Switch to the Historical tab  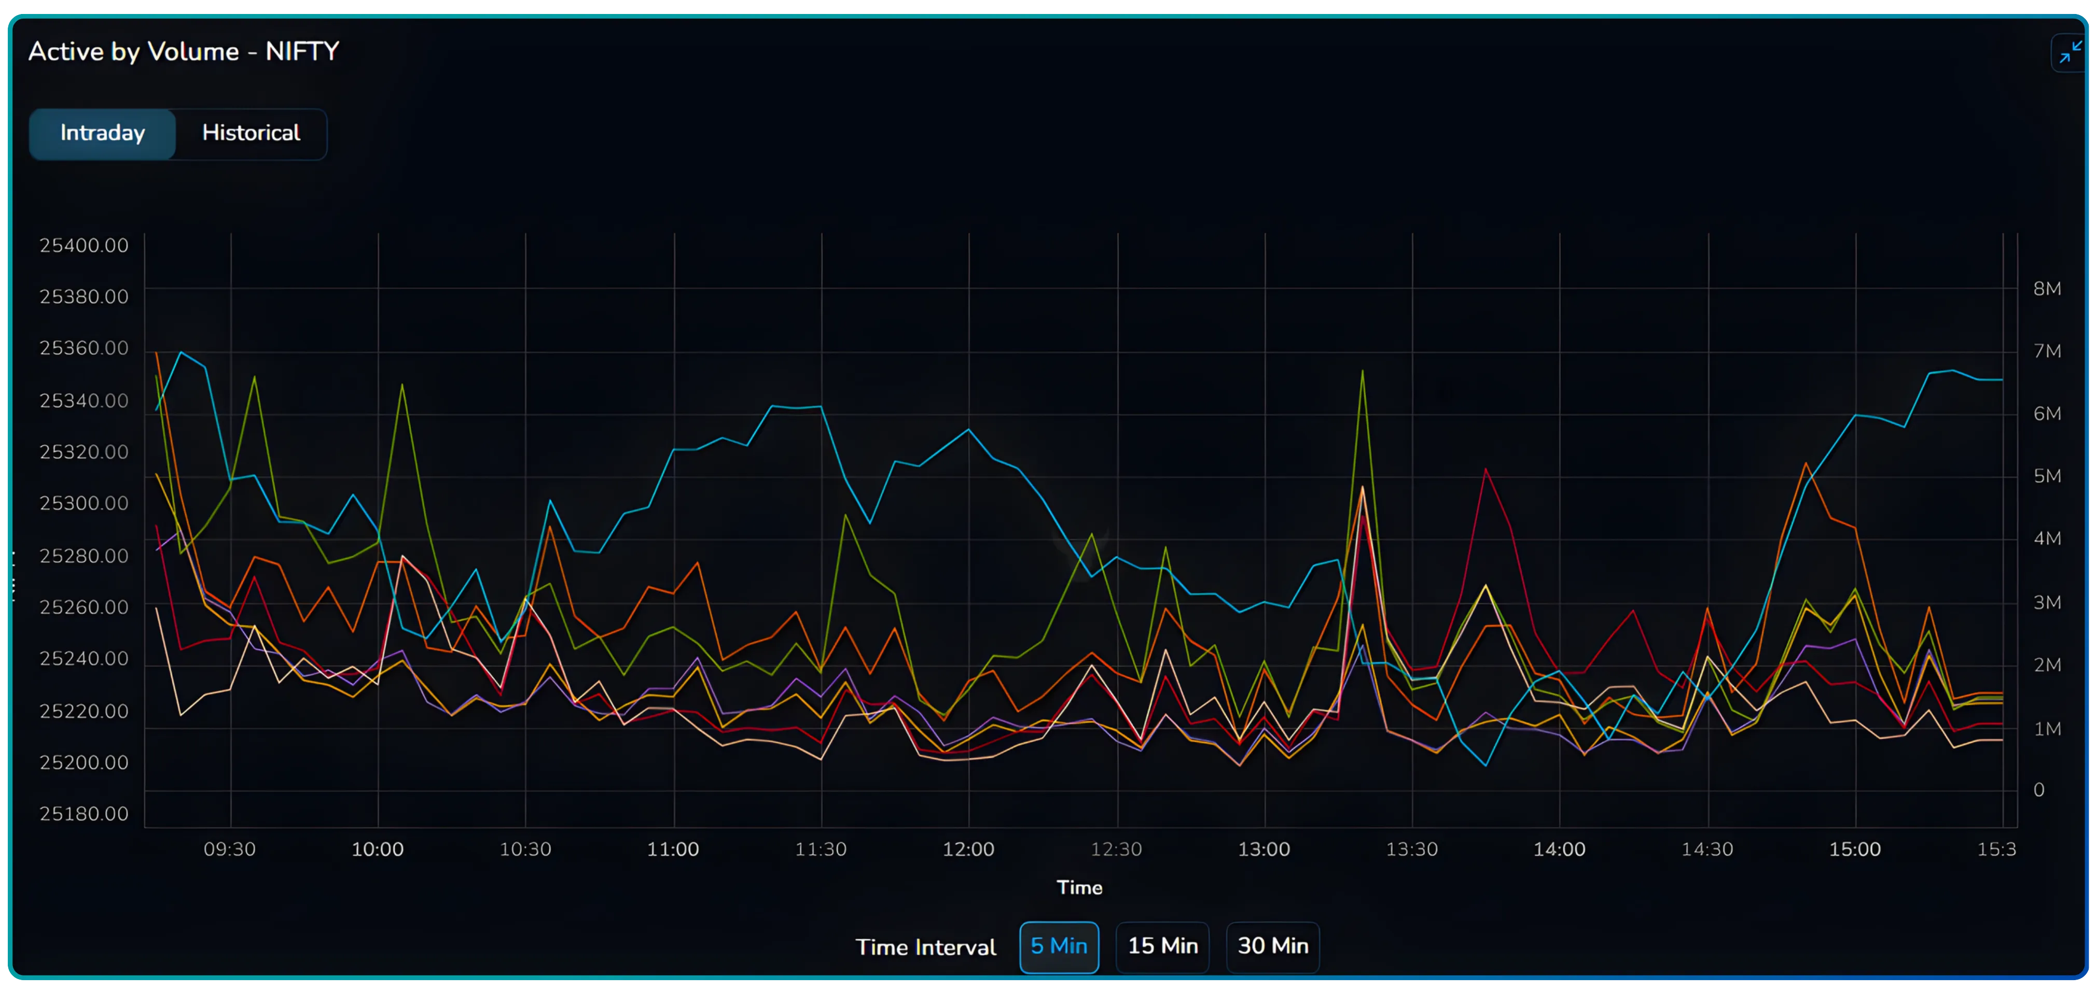251,133
